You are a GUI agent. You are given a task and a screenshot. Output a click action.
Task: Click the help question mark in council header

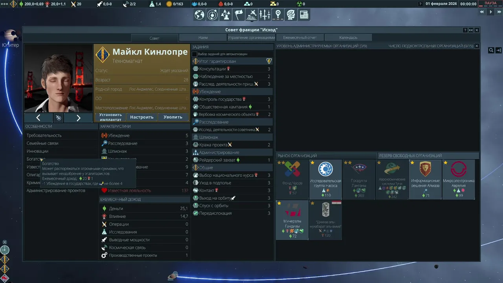465,30
